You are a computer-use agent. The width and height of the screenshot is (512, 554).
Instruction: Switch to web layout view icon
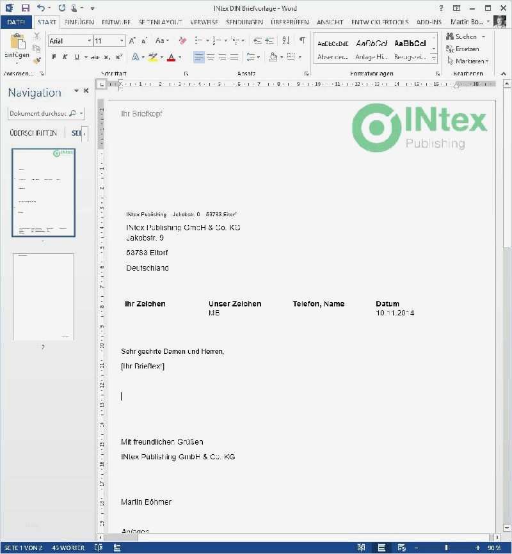(402, 548)
